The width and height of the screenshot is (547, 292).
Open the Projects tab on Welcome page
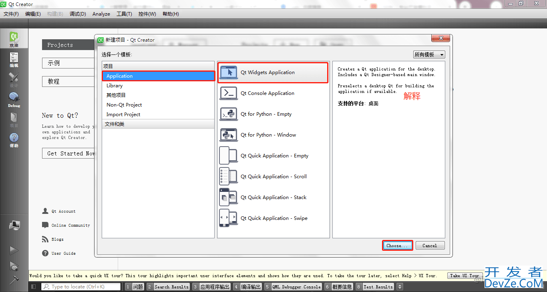[68, 45]
